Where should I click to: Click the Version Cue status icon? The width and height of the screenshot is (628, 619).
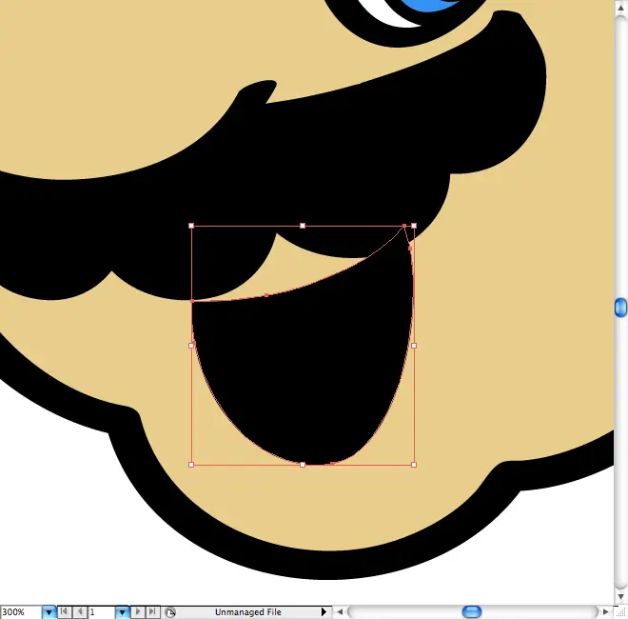coord(170,612)
